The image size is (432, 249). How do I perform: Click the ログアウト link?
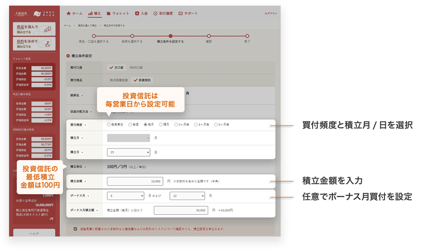click(x=271, y=13)
